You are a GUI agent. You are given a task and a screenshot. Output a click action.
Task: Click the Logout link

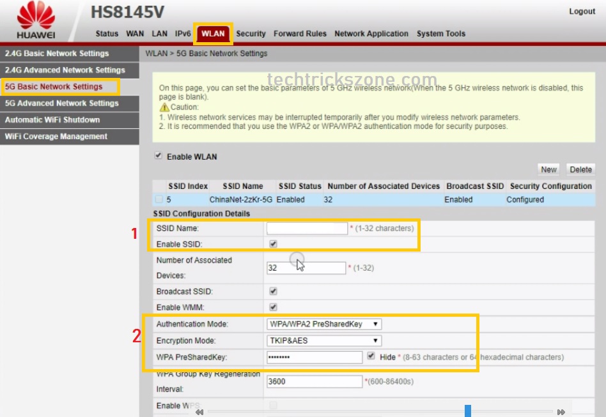(x=582, y=11)
